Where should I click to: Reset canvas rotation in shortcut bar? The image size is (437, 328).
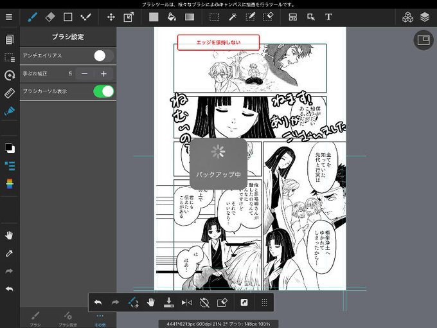pos(204,302)
